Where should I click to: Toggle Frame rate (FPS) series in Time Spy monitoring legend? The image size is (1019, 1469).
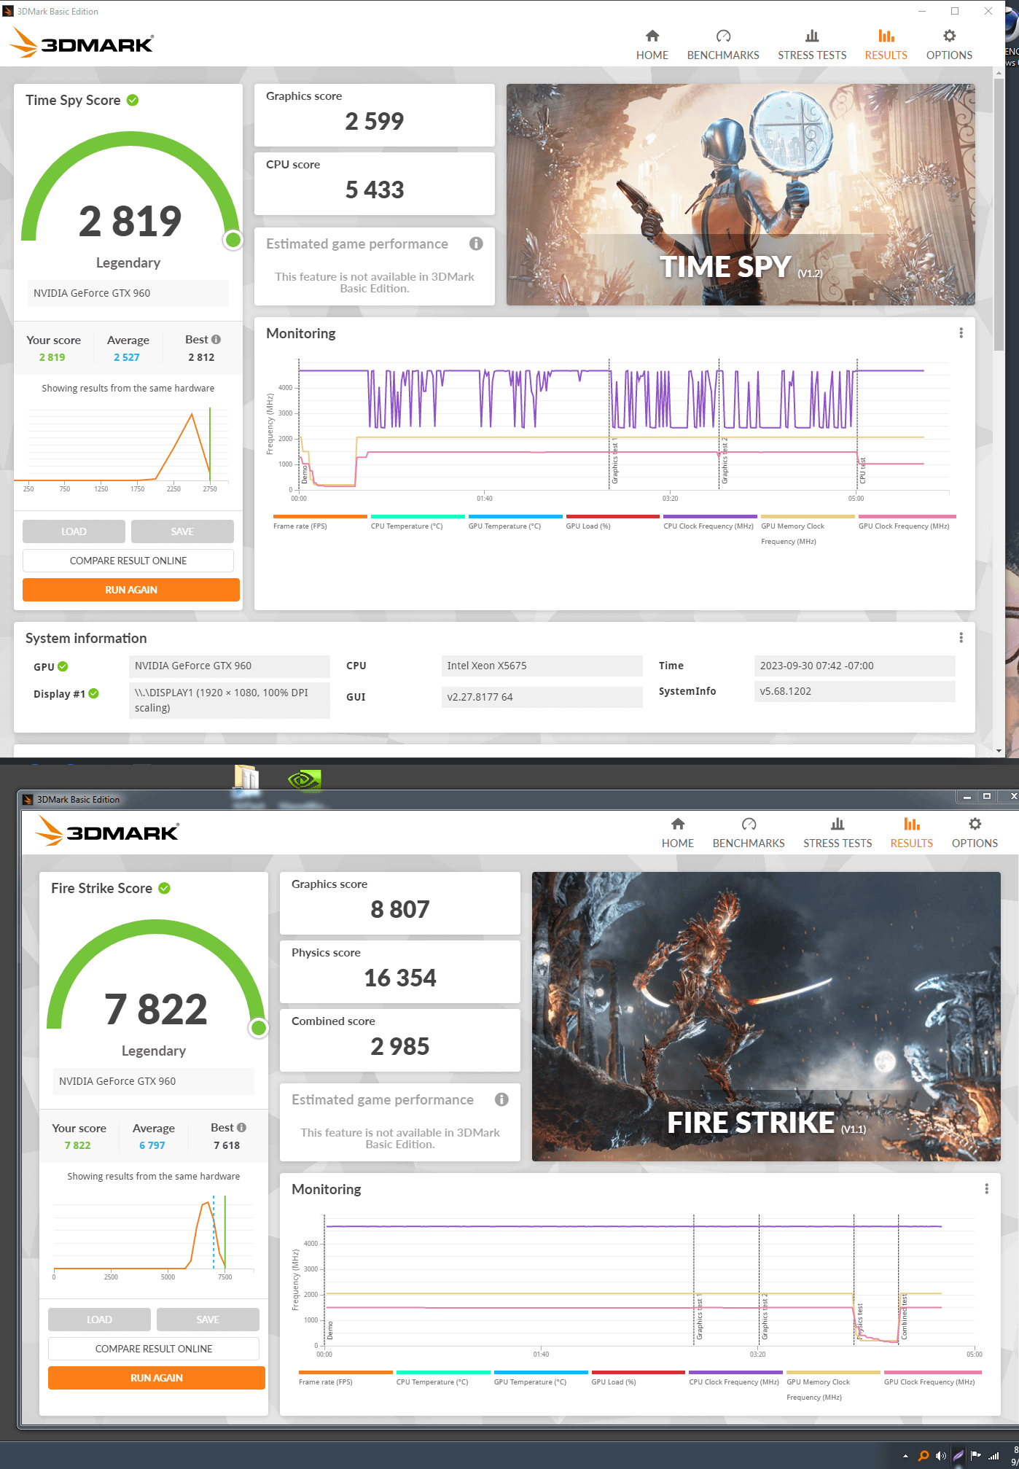click(320, 522)
